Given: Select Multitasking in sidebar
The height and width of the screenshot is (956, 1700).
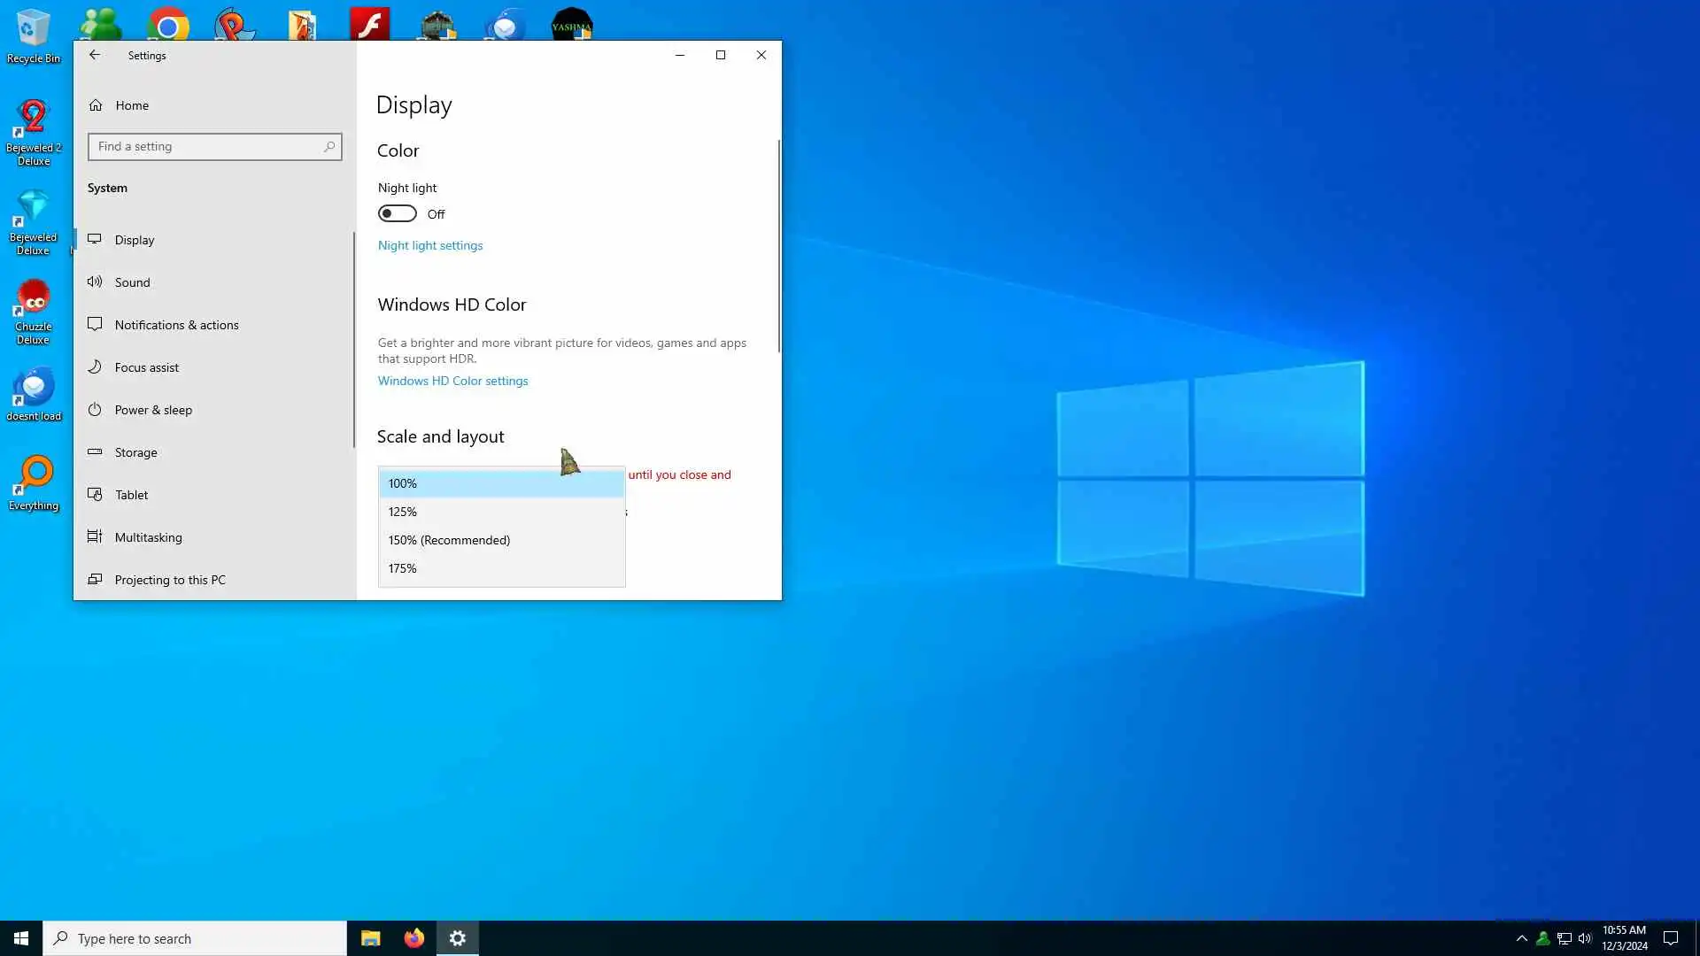Looking at the screenshot, I should [x=148, y=537].
